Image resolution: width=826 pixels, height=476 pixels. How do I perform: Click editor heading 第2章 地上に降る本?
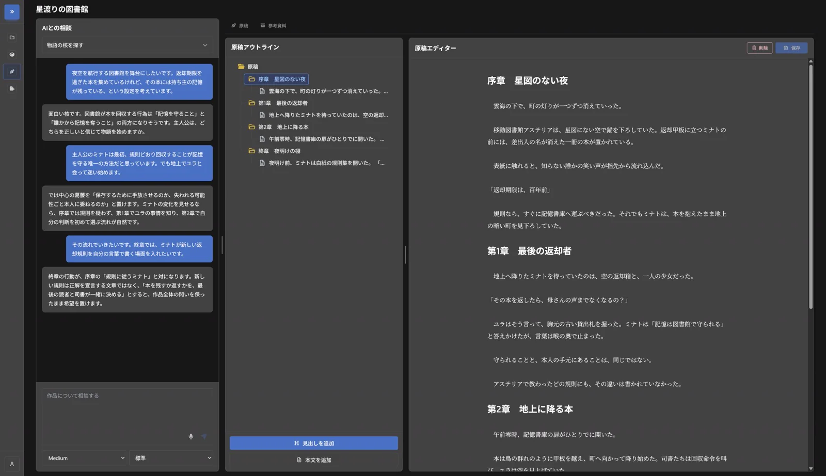pos(530,409)
